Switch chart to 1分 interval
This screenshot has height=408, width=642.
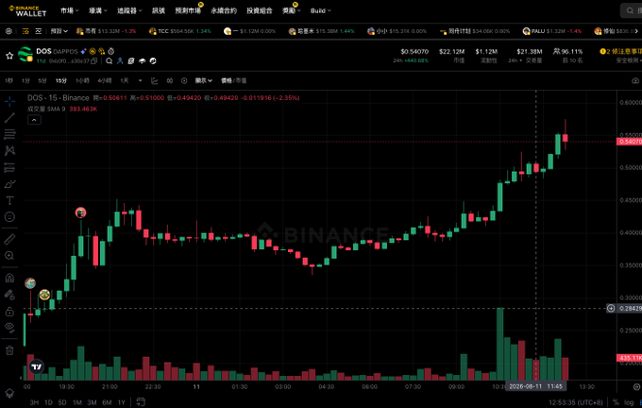(25, 80)
